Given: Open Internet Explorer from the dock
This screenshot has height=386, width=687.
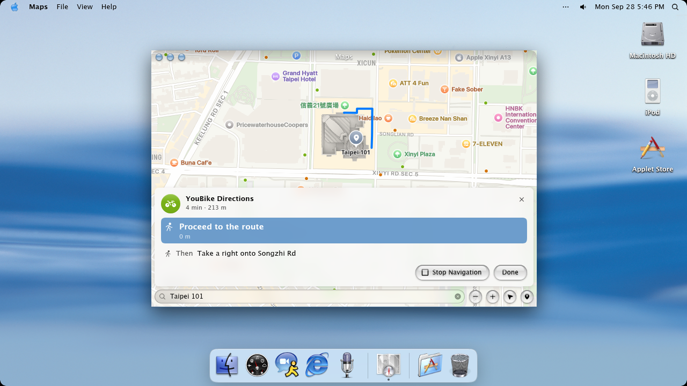Looking at the screenshot, I should click(317, 366).
